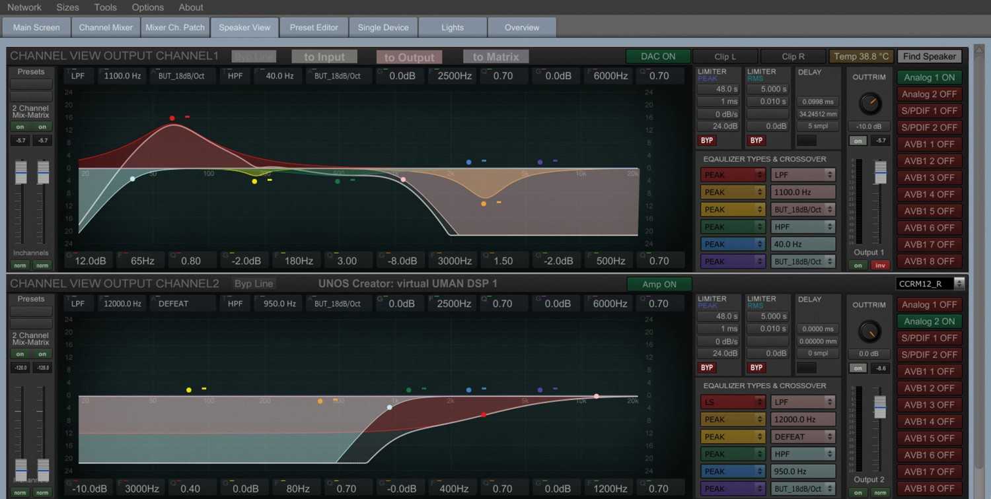Open the Network menu
This screenshot has width=991, height=499.
(x=24, y=7)
